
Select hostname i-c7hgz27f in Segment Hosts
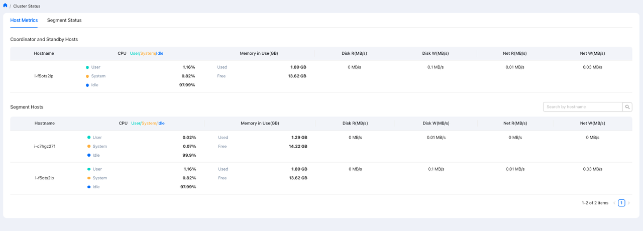coord(45,147)
